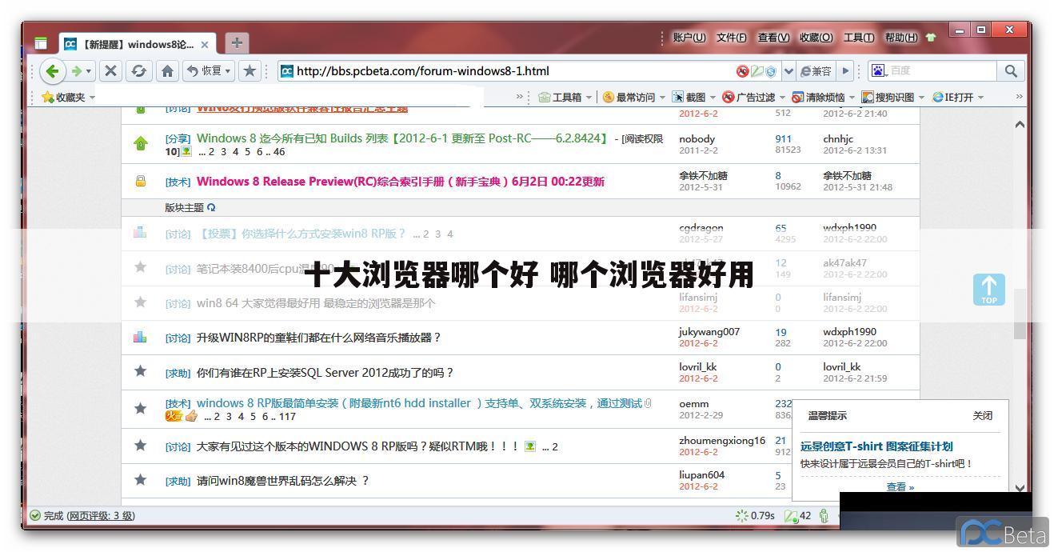This screenshot has width=1054, height=552.
Task: Open the 查看(V) menu
Action: pyautogui.click(x=773, y=38)
